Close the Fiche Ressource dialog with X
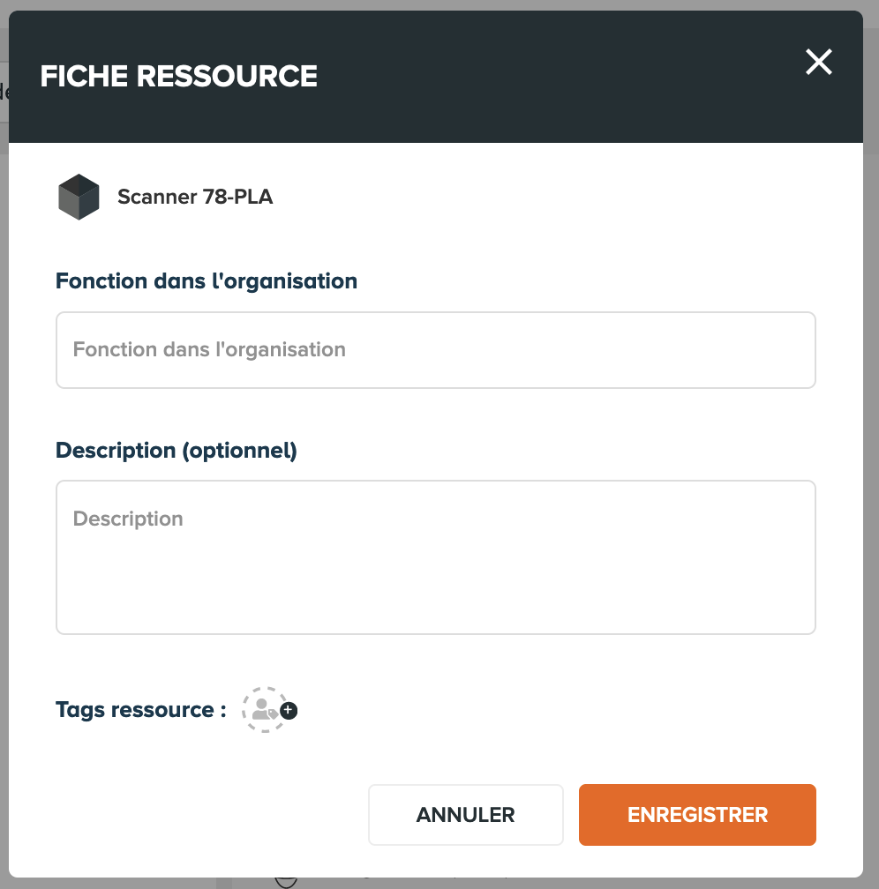Screen dimensions: 879x889 (x=818, y=62)
